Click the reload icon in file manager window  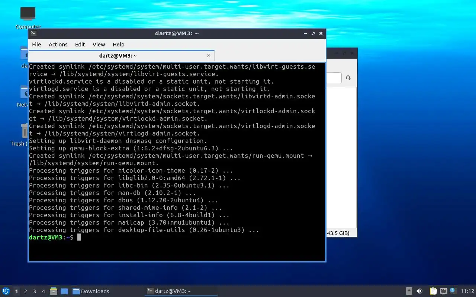348,78
